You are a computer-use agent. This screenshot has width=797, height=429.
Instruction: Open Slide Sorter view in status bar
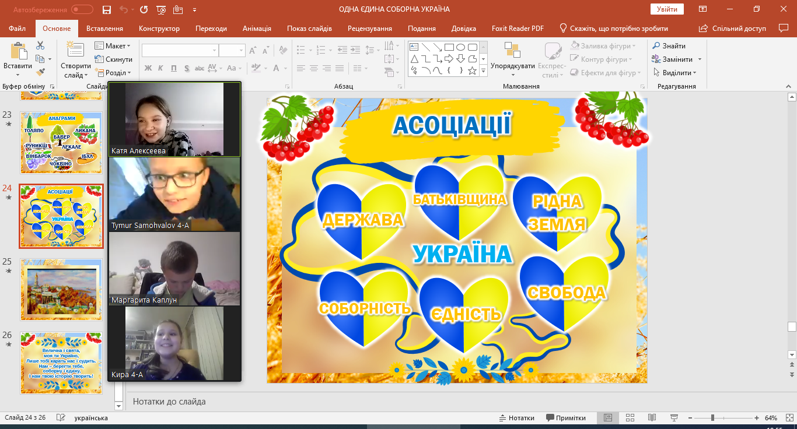coord(630,418)
